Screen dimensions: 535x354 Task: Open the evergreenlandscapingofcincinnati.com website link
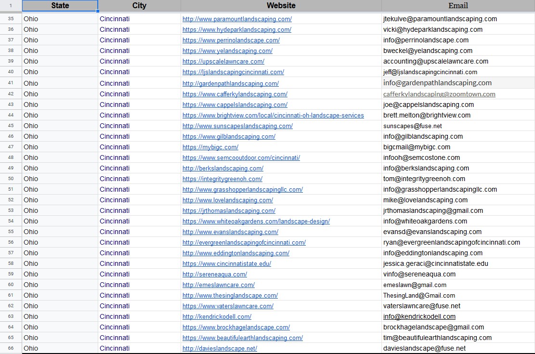(x=244, y=242)
